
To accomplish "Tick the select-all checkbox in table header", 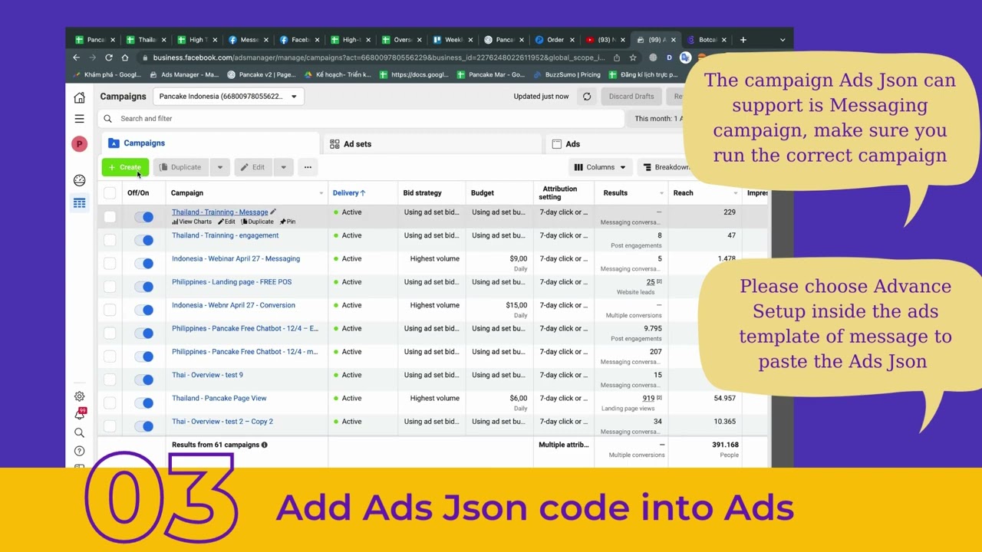I will click(x=110, y=193).
